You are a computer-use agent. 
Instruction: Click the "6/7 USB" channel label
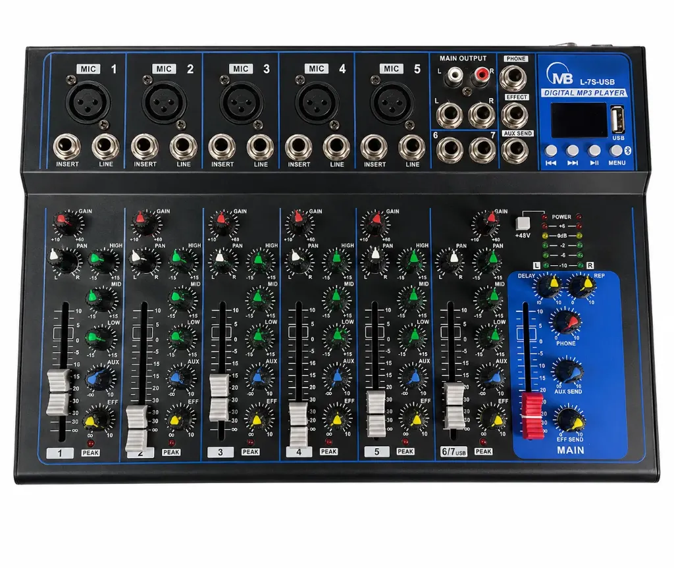454,452
